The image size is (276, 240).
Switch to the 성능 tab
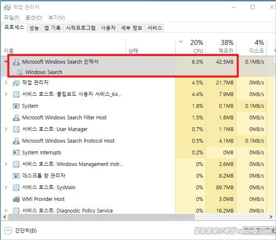(34, 28)
